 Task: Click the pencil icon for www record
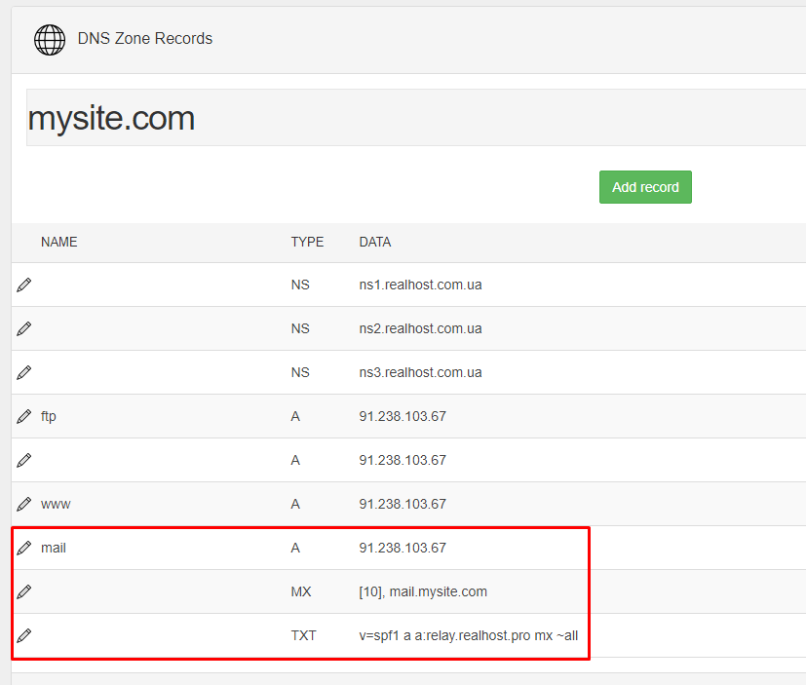[24, 504]
